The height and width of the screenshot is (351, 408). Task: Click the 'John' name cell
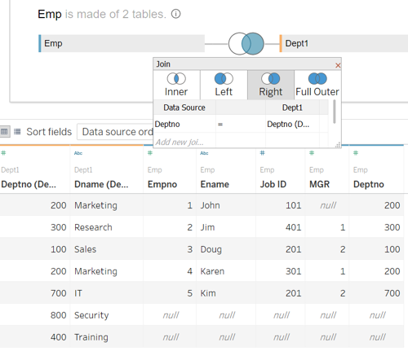[x=210, y=205]
